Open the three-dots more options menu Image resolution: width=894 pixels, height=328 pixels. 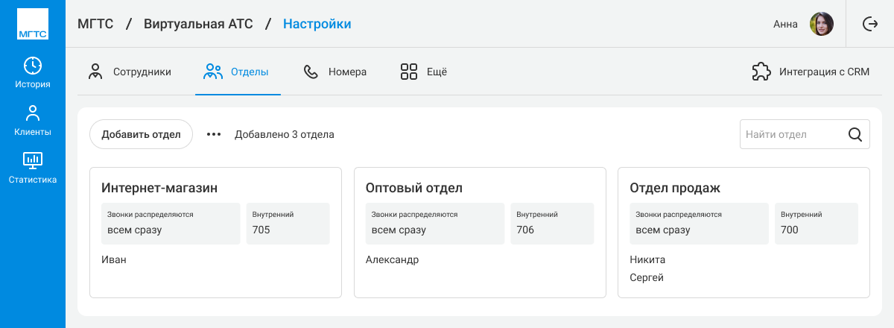(x=214, y=135)
